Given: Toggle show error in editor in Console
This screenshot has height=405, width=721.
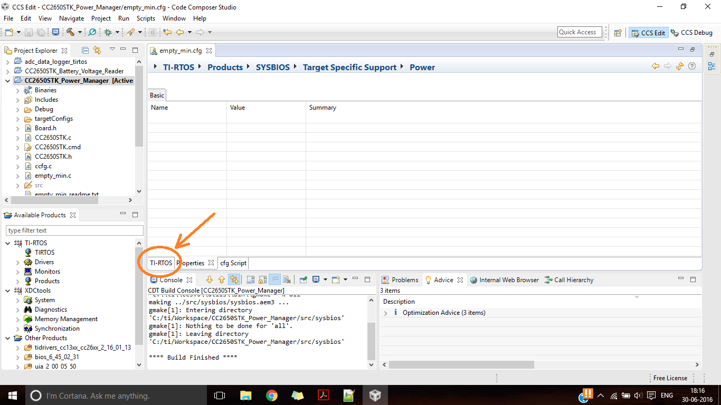Looking at the screenshot, I should (x=234, y=279).
